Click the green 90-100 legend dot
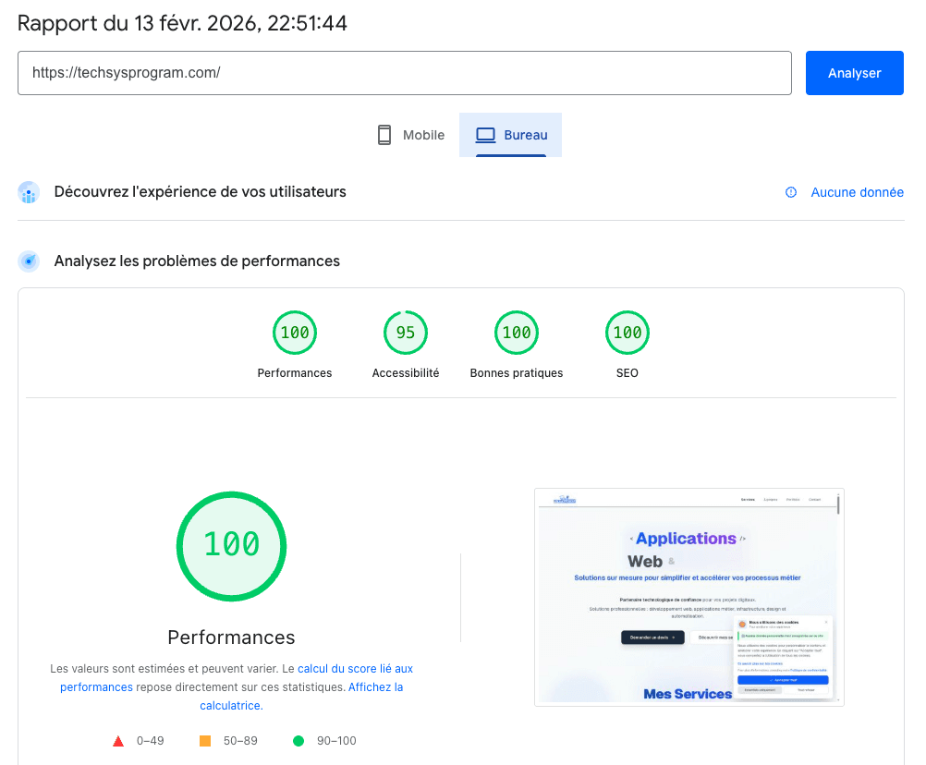926x765 pixels. tap(298, 740)
